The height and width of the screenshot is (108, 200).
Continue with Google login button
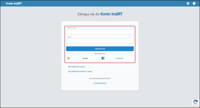click(x=83, y=58)
